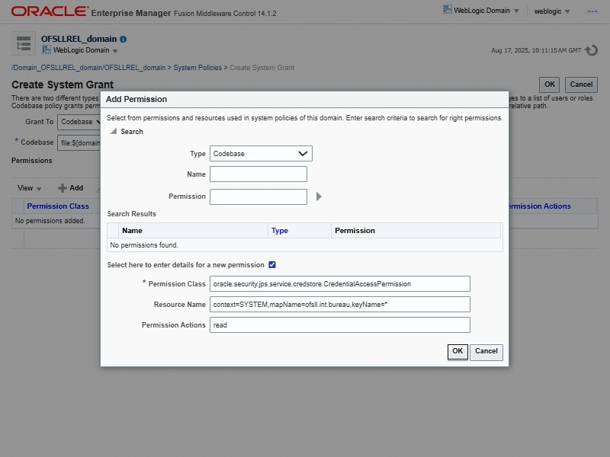This screenshot has width=610, height=457.
Task: Click the No permissions added text
Action: pos(50,221)
